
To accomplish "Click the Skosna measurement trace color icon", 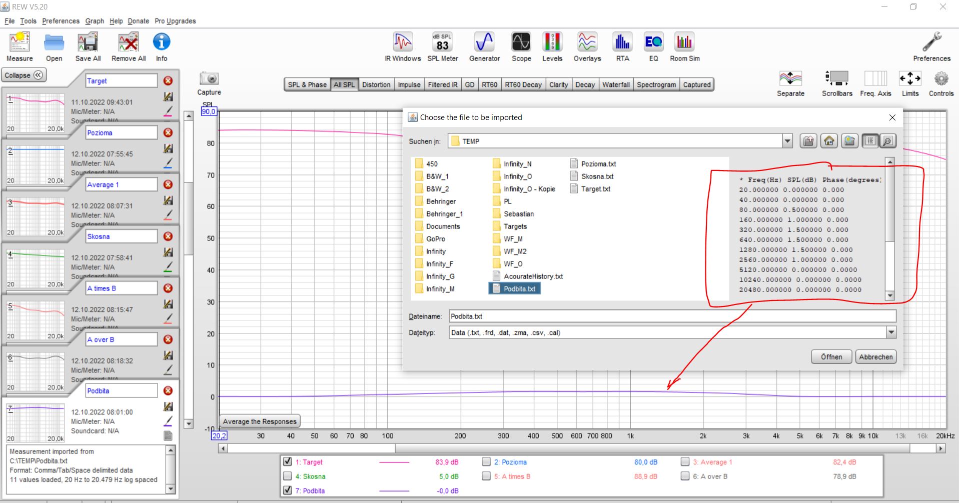I will (168, 266).
